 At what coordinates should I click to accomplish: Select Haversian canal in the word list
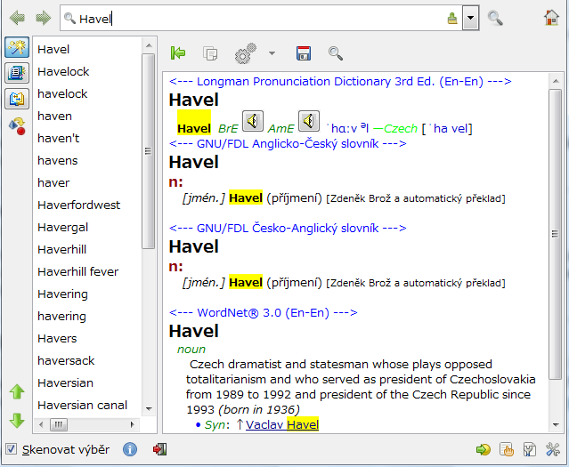pos(83,405)
